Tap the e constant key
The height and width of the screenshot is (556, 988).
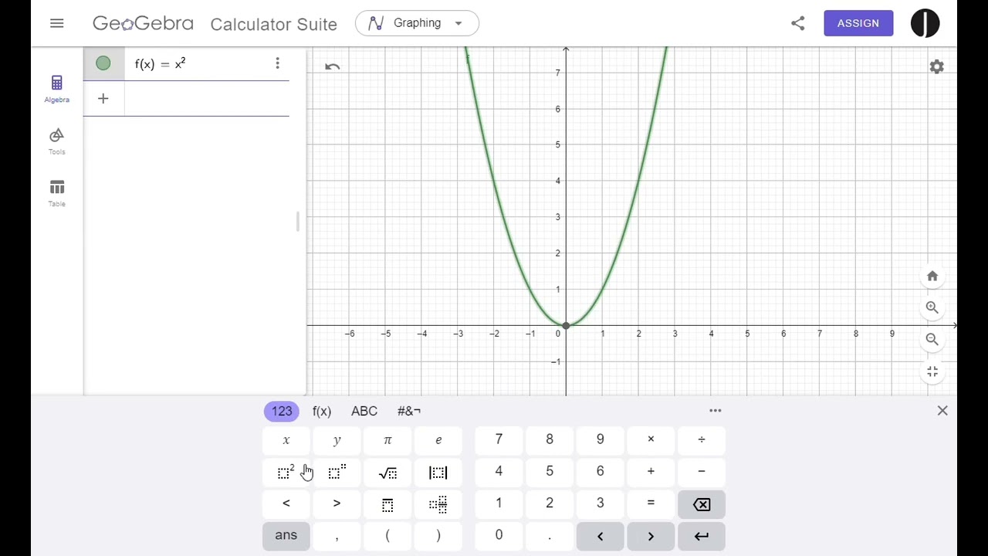(438, 440)
